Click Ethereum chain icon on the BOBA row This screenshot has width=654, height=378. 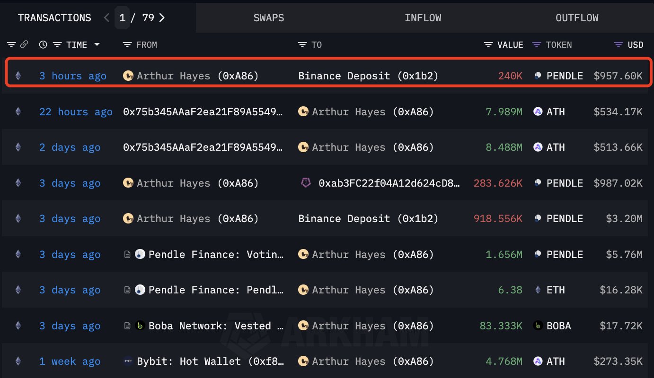18,326
